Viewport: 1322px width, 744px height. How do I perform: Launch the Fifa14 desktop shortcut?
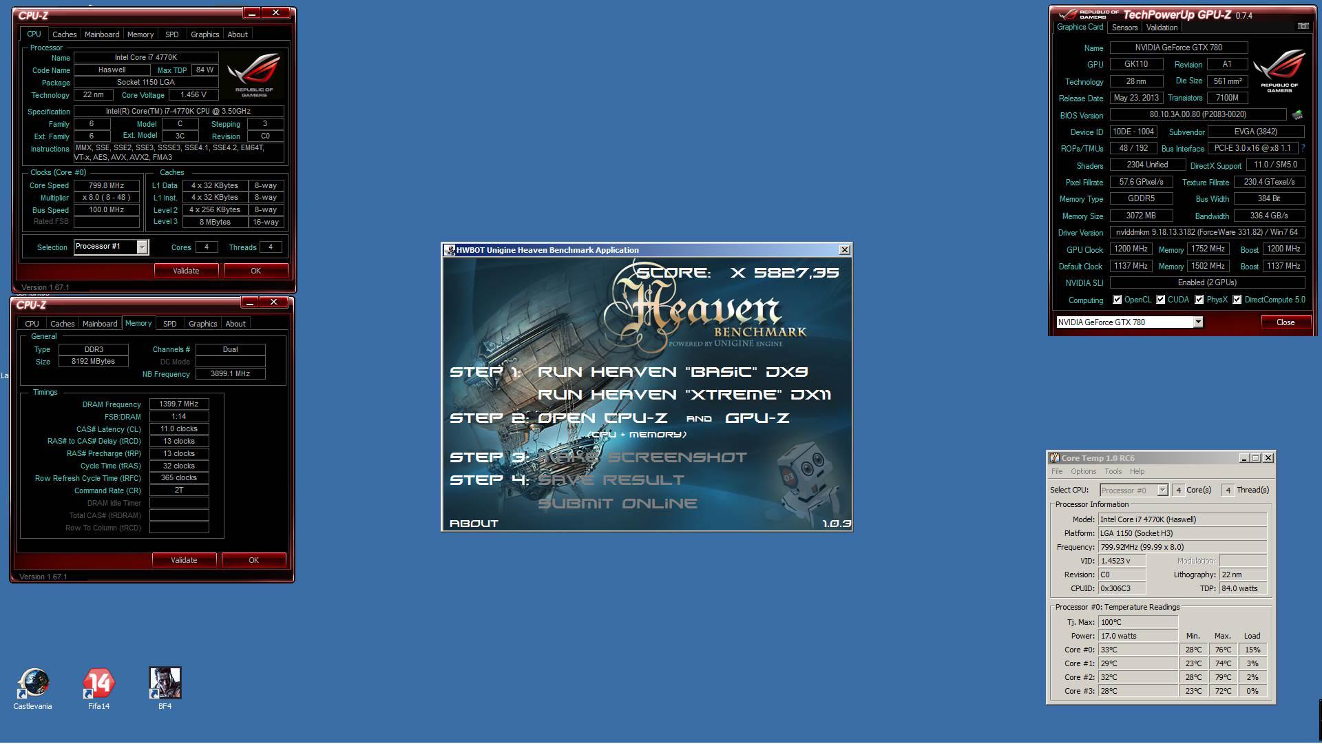[x=98, y=688]
